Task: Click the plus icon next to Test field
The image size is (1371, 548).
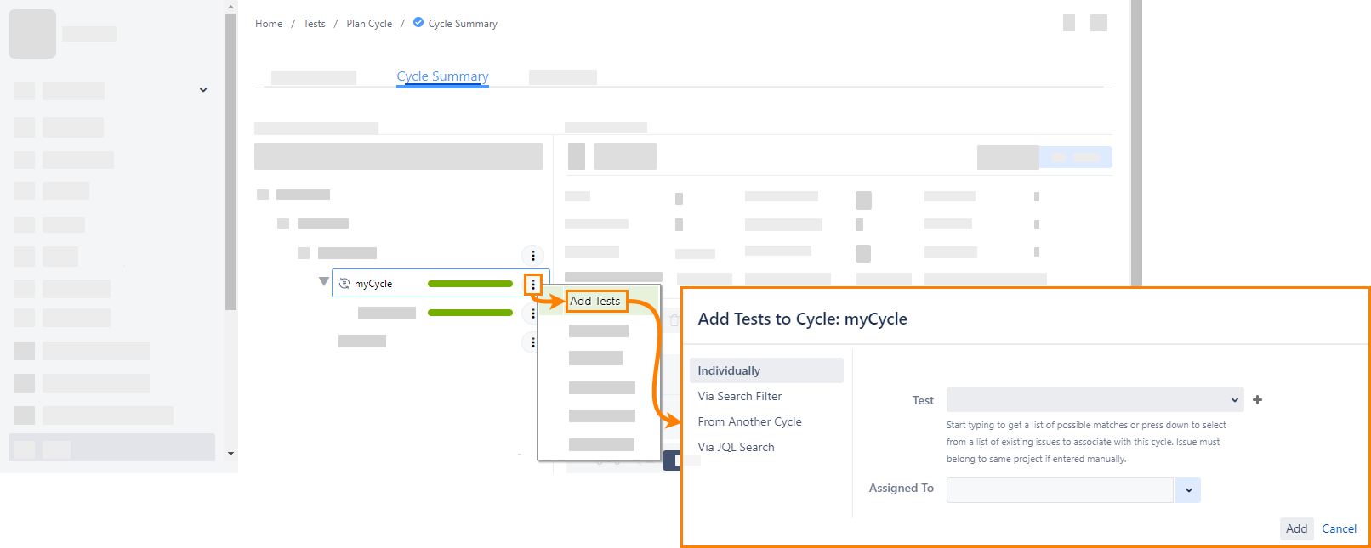Action: tap(1258, 400)
